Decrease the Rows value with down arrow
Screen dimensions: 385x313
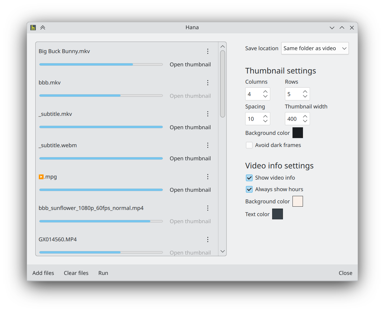(x=305, y=97)
